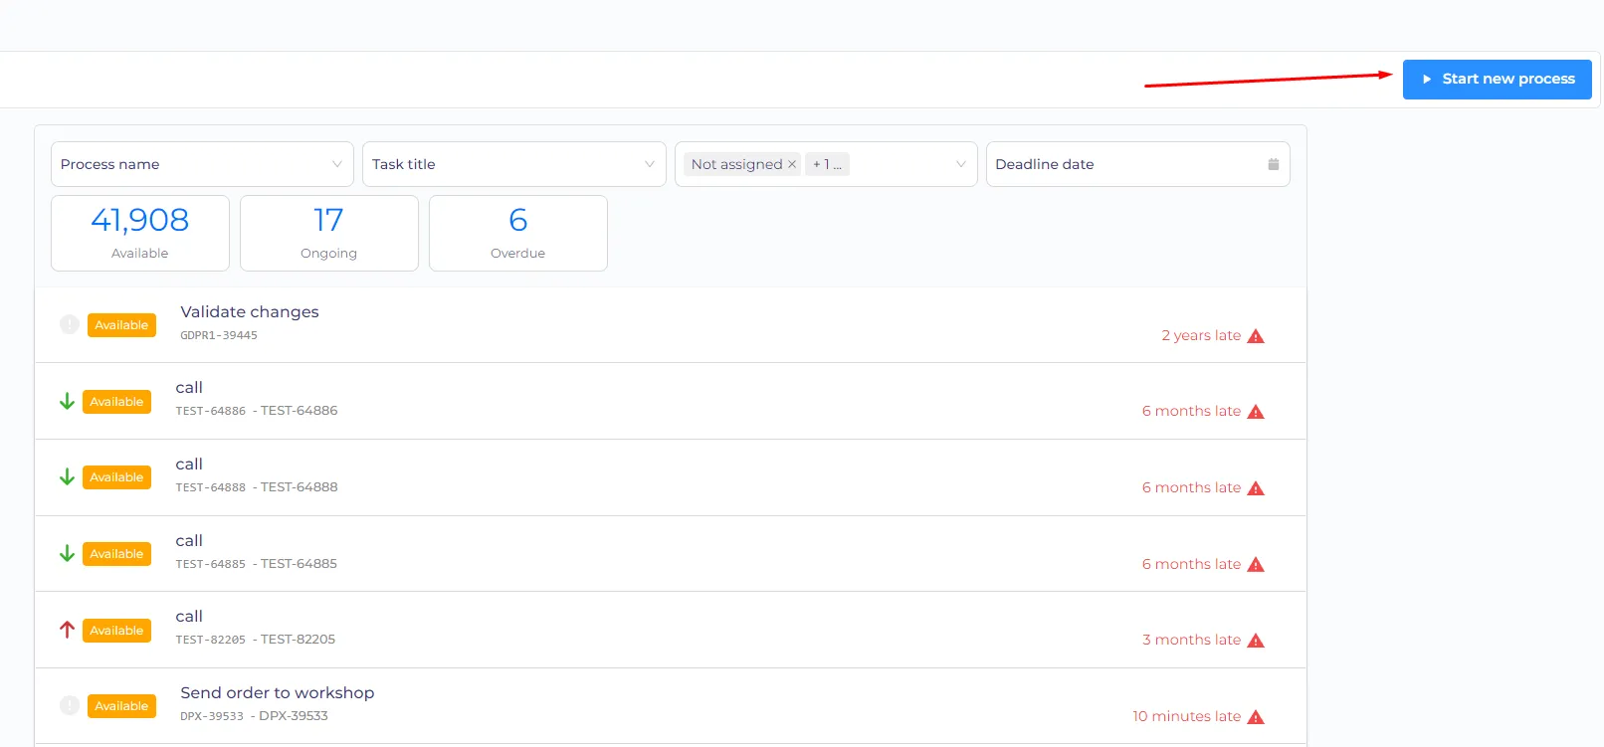The width and height of the screenshot is (1604, 747).
Task: Click the Available badge in the TEST-82205 row
Action: click(x=116, y=631)
